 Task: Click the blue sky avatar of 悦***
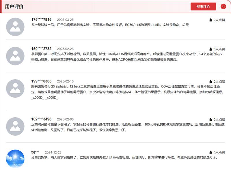pos(15,159)
